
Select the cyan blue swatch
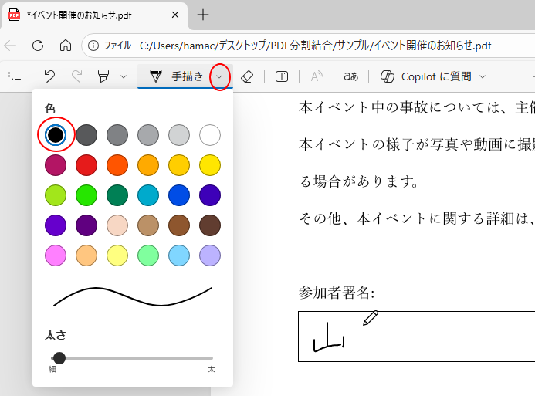(148, 195)
